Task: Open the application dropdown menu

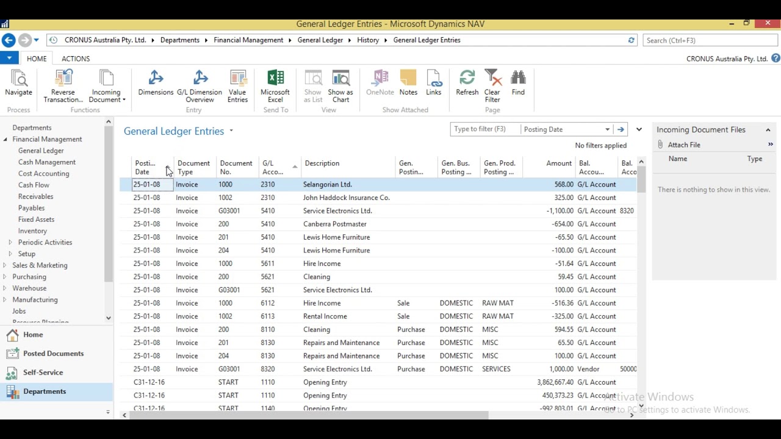Action: (x=9, y=59)
